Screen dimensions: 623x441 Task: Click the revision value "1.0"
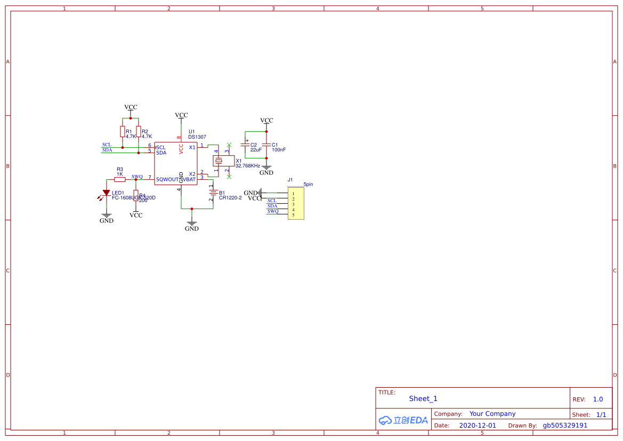pyautogui.click(x=598, y=399)
